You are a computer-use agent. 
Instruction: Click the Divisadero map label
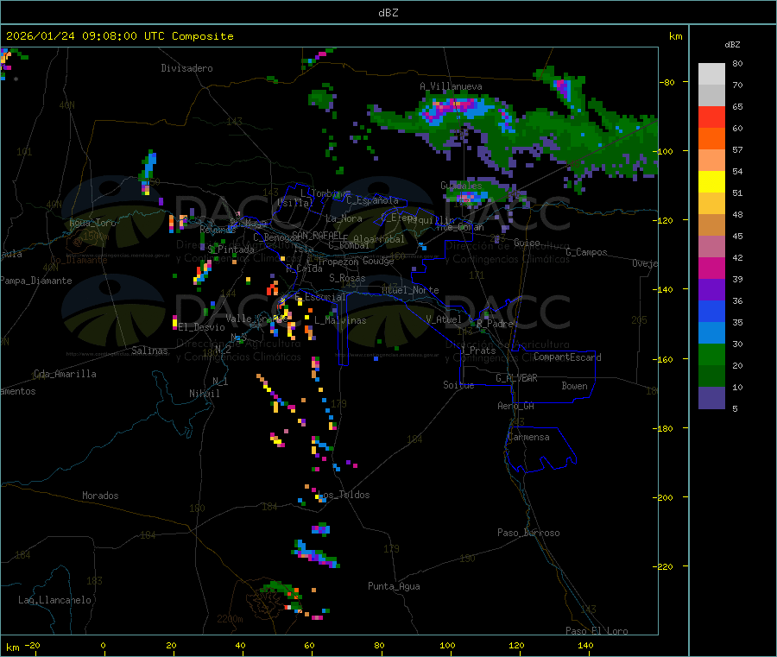(186, 68)
